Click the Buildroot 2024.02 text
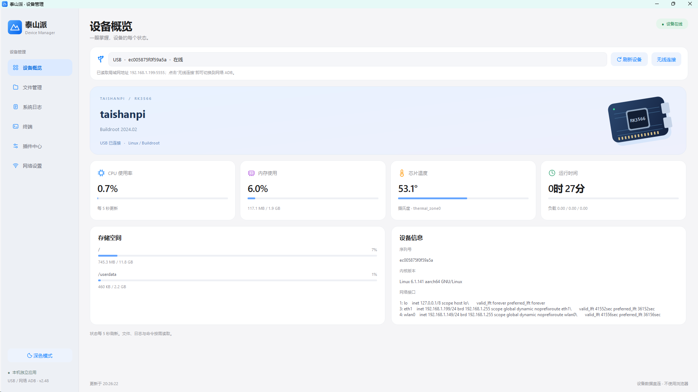The image size is (698, 392). click(119, 129)
